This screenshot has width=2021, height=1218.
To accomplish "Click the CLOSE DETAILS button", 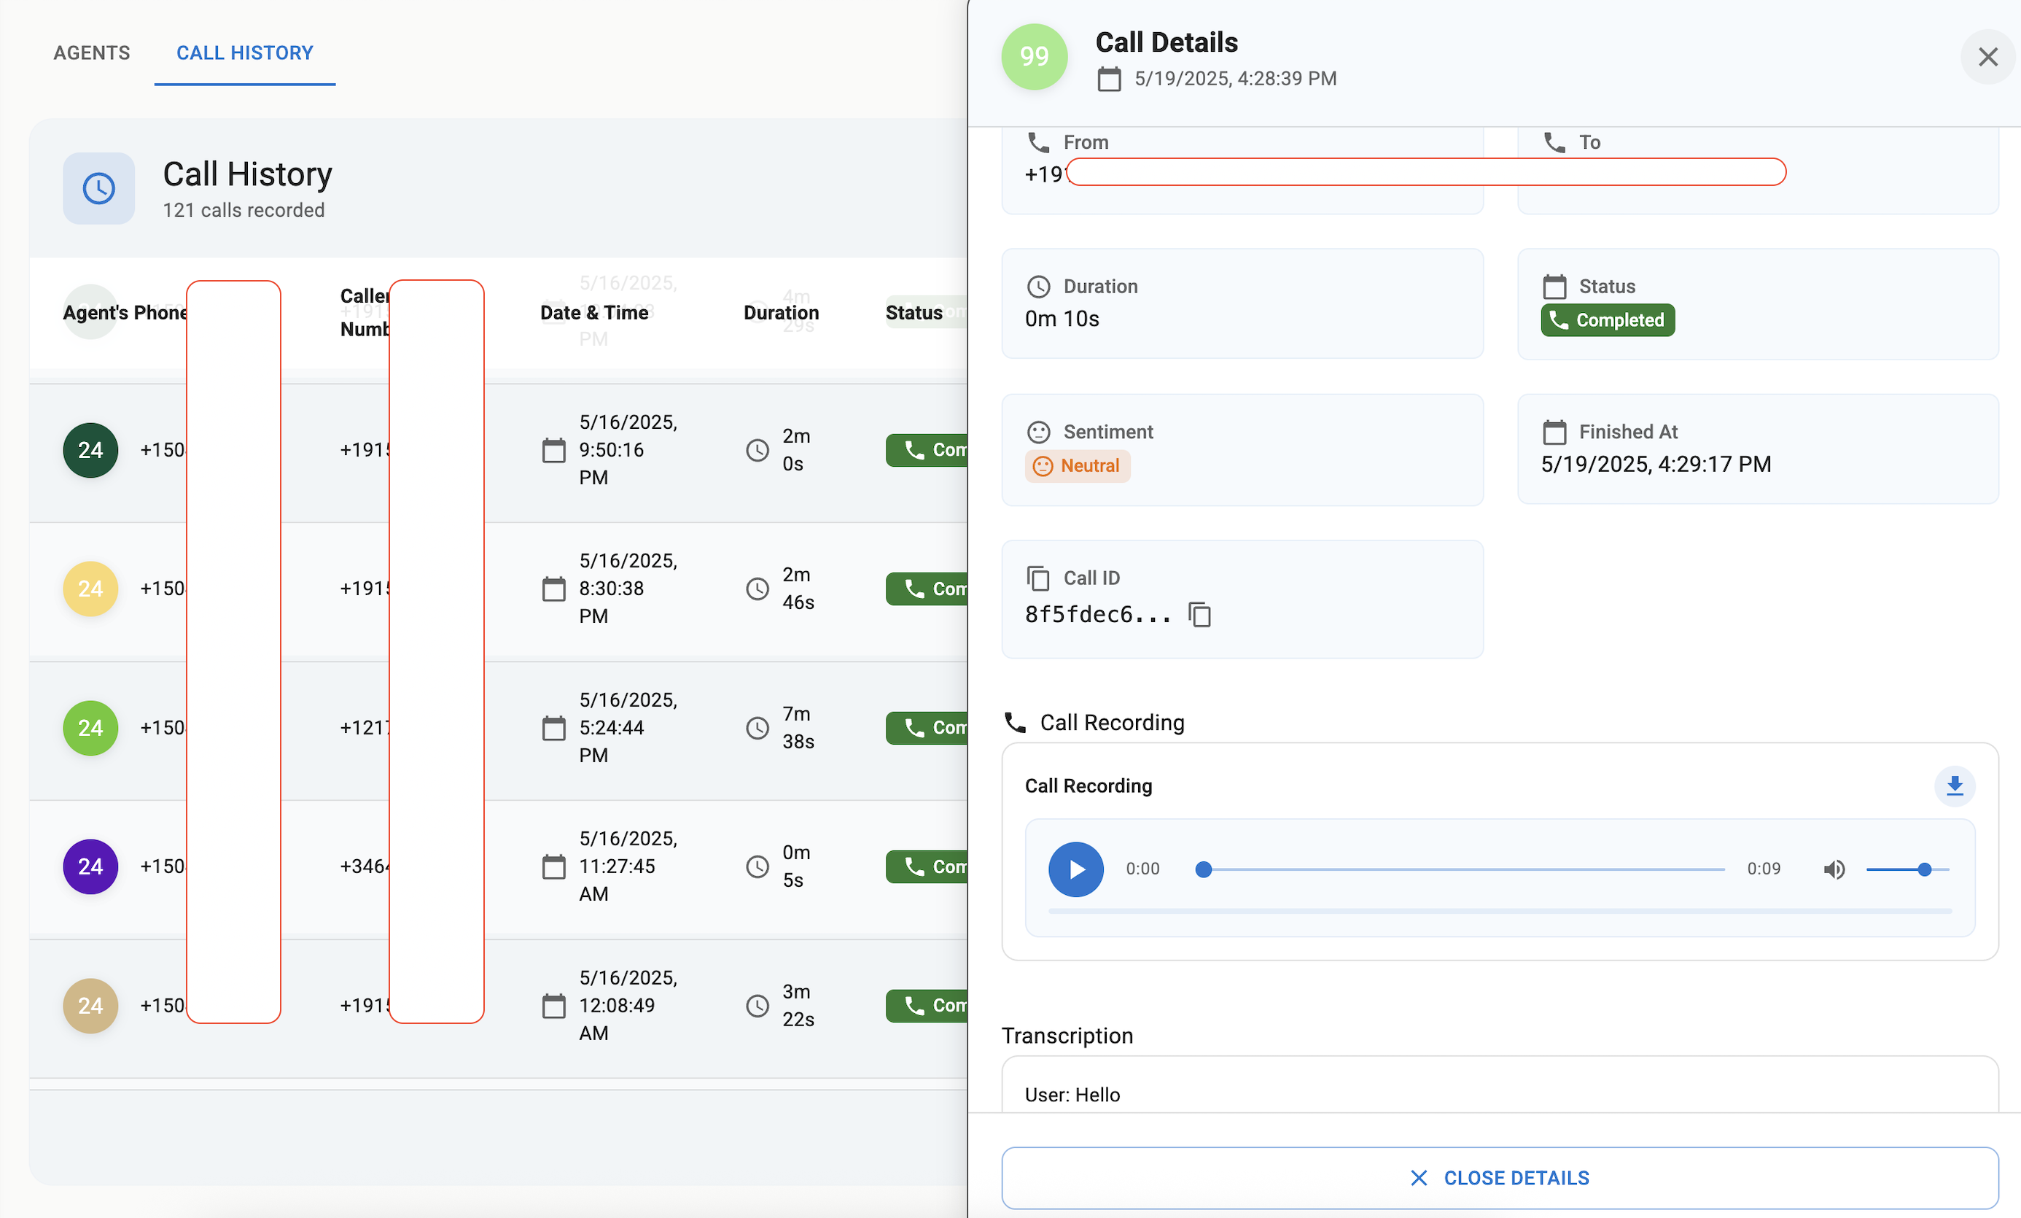I will (1499, 1178).
